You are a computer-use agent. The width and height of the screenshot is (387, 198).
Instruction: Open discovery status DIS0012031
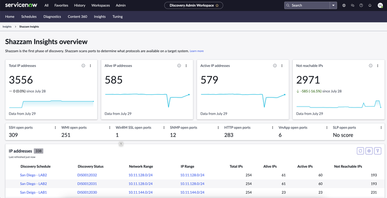87,184
